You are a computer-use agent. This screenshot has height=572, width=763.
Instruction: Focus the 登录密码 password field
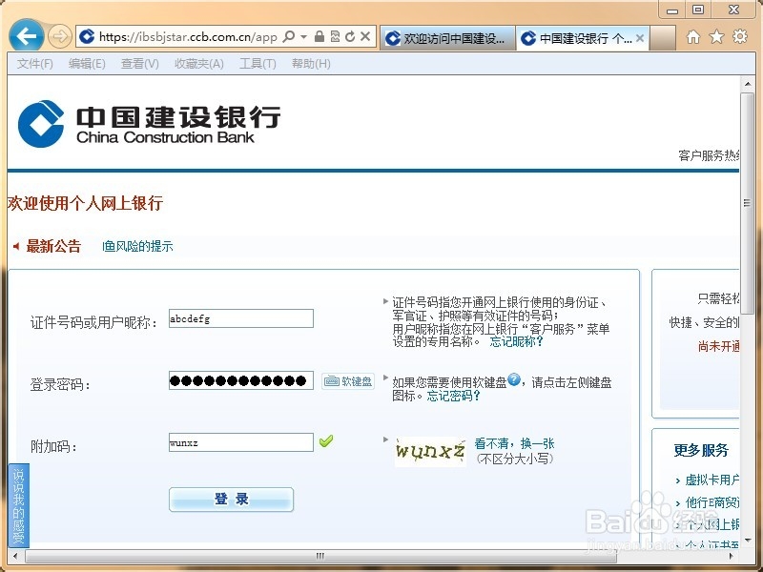click(241, 380)
